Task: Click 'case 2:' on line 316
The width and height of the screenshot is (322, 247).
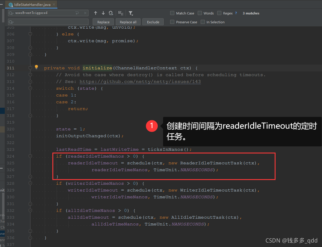Action: (x=66, y=102)
